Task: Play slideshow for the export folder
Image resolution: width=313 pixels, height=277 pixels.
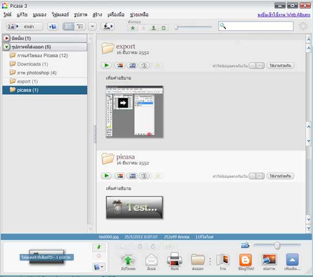Action: point(106,66)
